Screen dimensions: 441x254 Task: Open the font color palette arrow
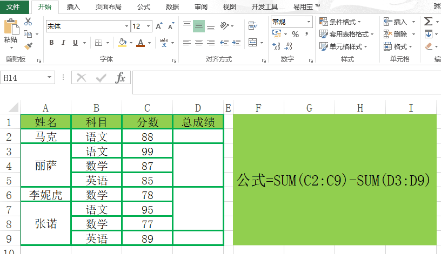click(149, 43)
